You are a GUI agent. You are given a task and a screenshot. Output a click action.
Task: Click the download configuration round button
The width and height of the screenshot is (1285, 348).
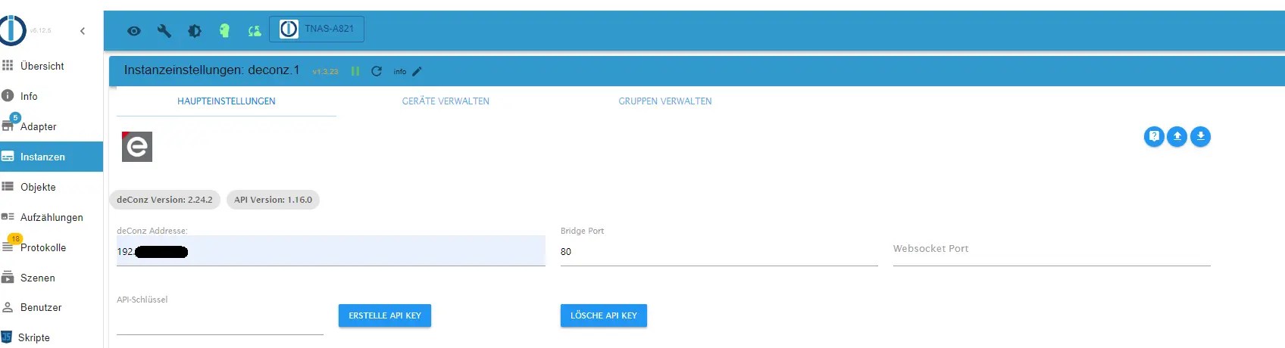1201,136
